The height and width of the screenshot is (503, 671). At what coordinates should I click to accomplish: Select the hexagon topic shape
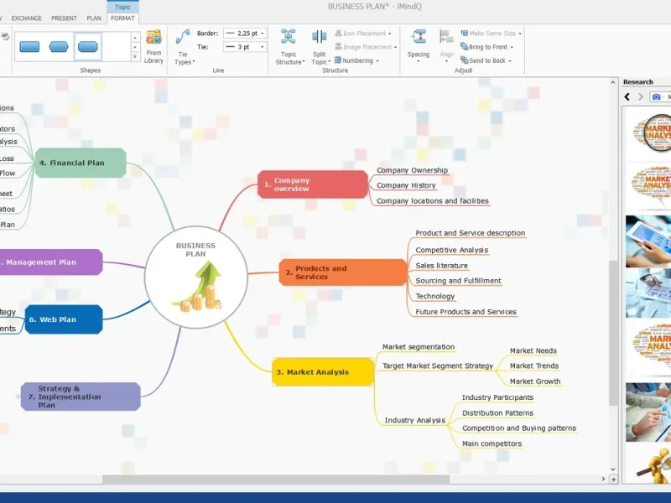click(x=59, y=47)
